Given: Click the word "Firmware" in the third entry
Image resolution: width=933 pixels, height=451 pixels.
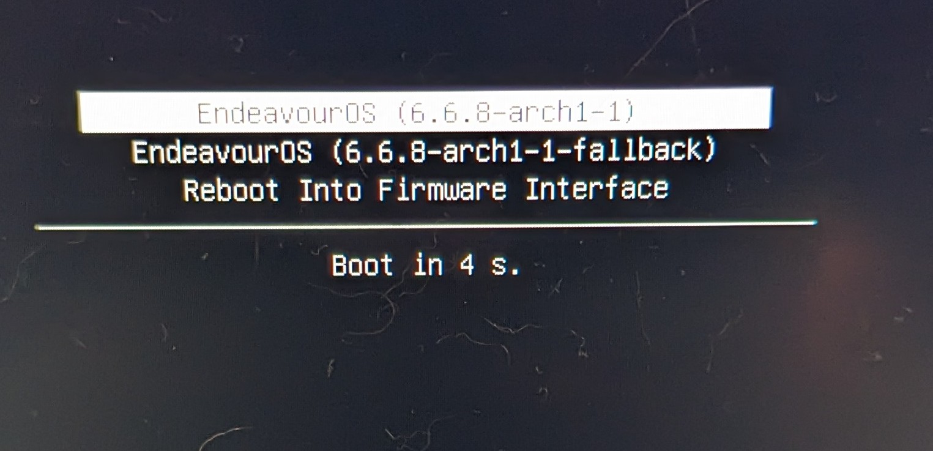Looking at the screenshot, I should [442, 189].
